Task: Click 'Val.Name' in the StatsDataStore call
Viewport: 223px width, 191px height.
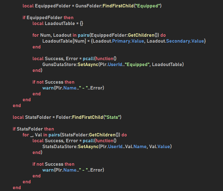Action: tap(136, 147)
